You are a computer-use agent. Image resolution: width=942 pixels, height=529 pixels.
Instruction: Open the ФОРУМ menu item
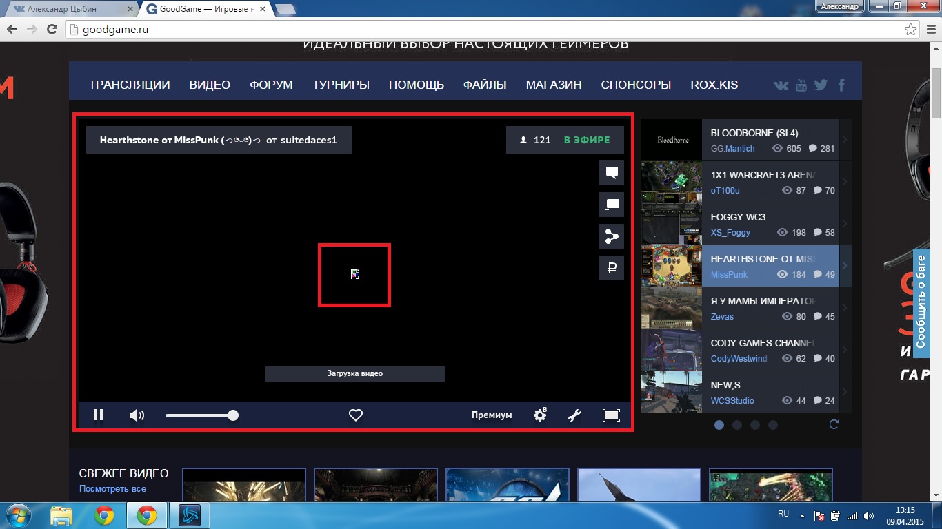[x=271, y=85]
